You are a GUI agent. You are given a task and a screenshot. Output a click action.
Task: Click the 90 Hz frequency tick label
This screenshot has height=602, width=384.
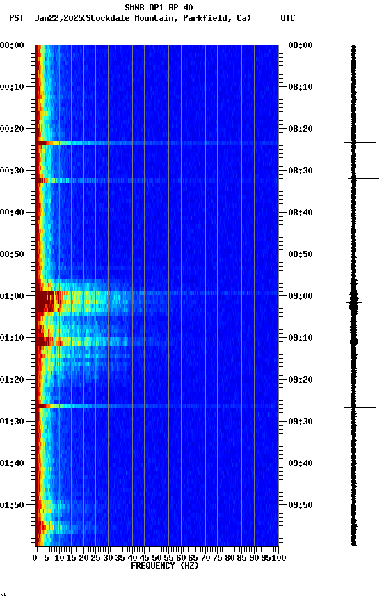point(254,559)
